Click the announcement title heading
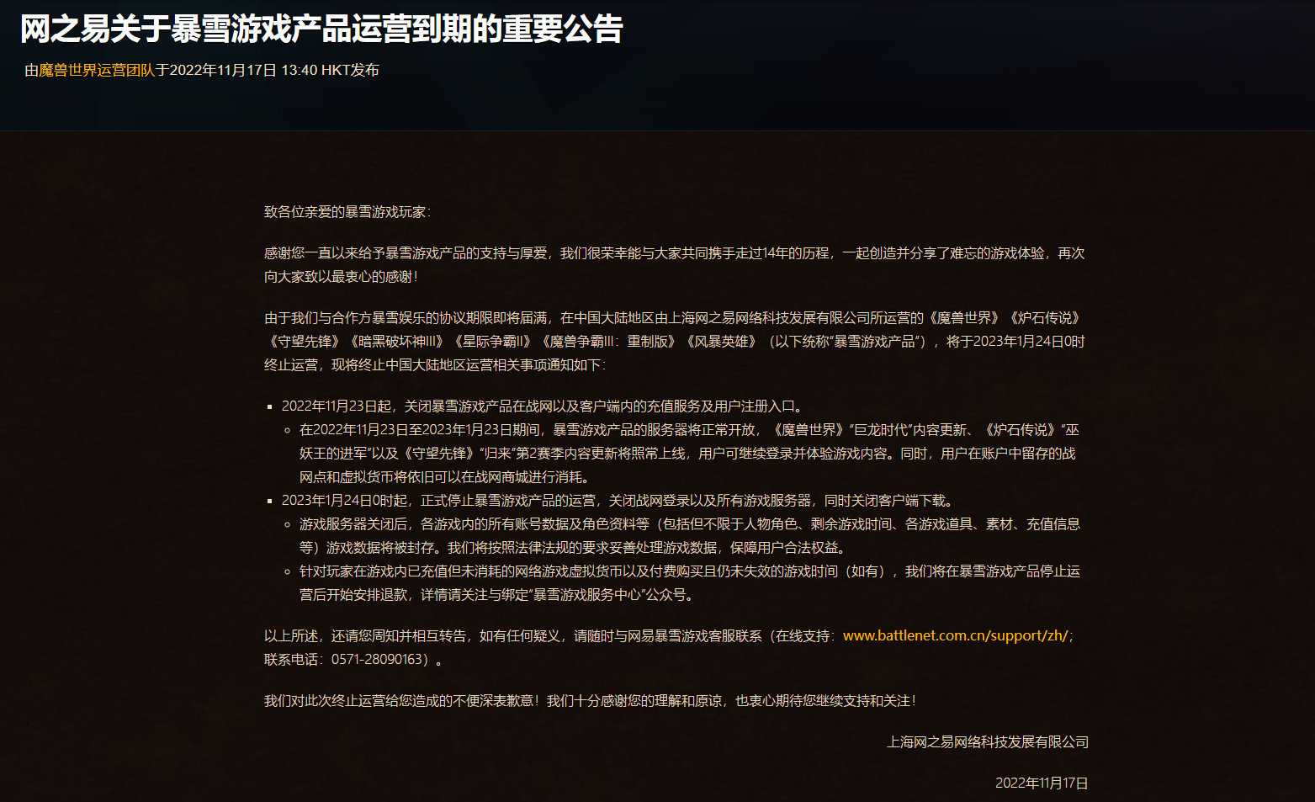Viewport: 1315px width, 802px height. pyautogui.click(x=321, y=29)
